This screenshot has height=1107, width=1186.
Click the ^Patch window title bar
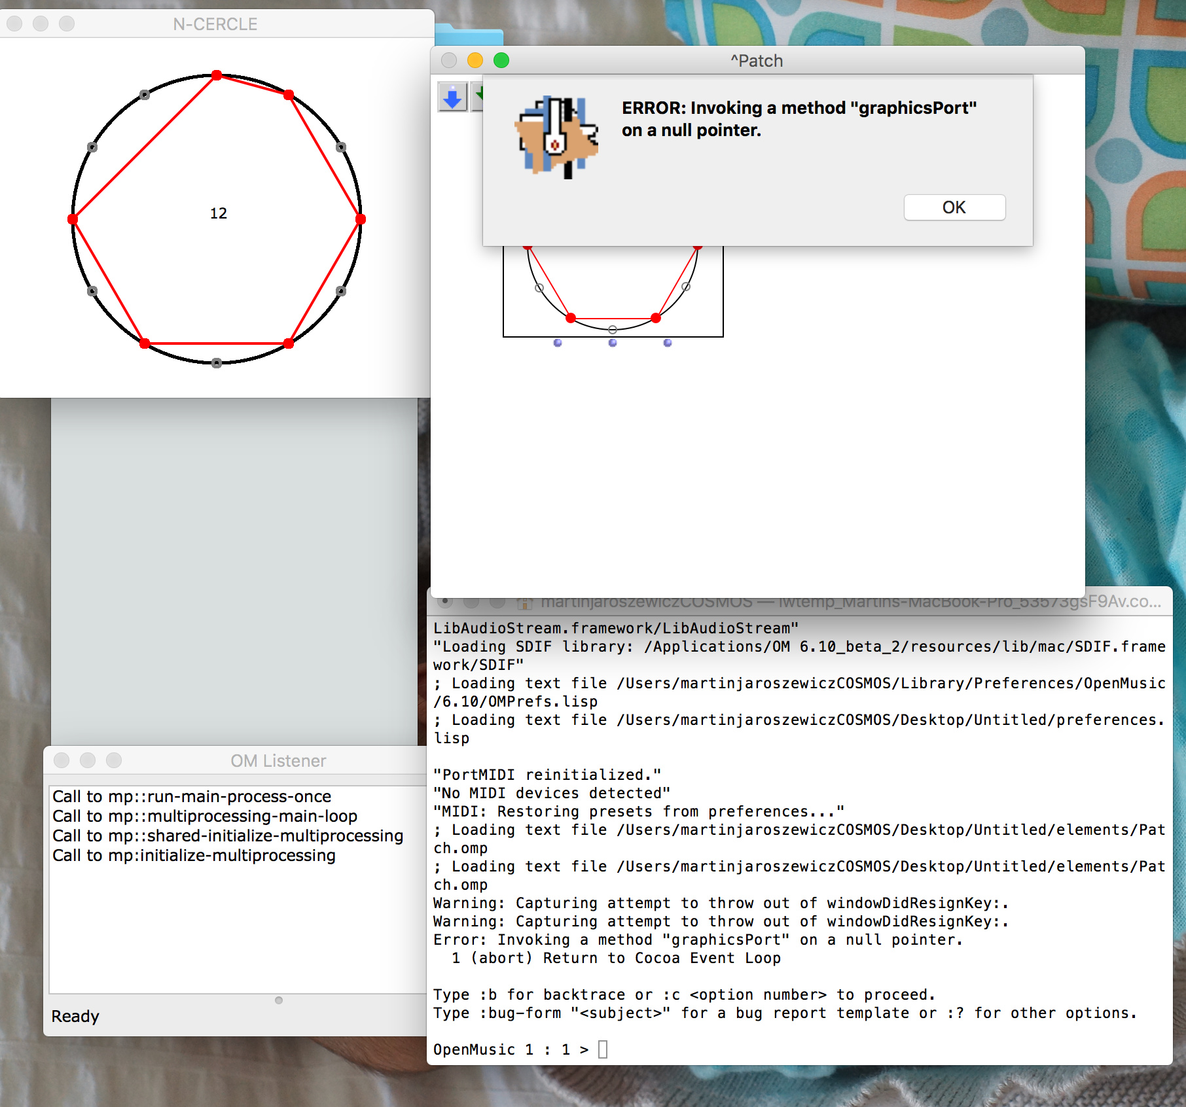click(757, 61)
